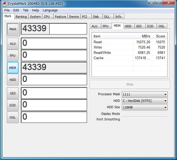Switch to the System tab
The width and height of the screenshot is (177, 160).
(x=35, y=16)
